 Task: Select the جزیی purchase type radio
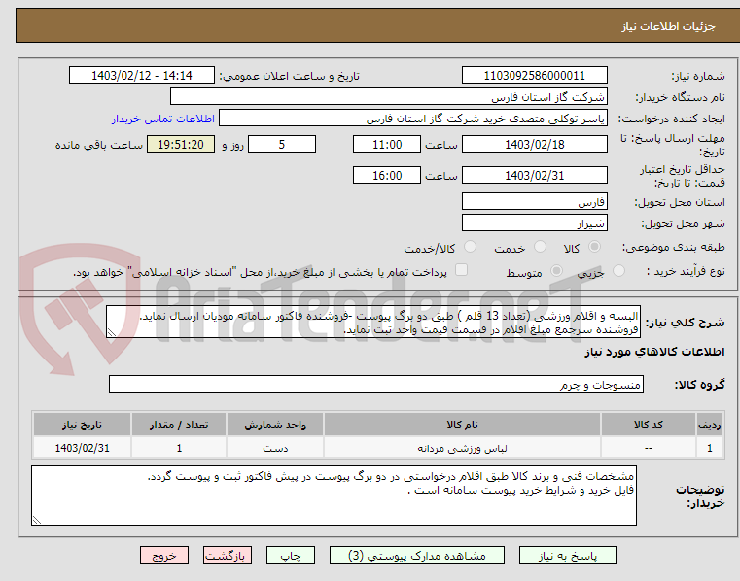point(618,271)
